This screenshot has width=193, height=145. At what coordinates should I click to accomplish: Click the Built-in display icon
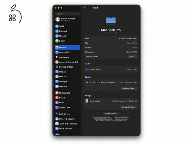pyautogui.click(x=87, y=82)
